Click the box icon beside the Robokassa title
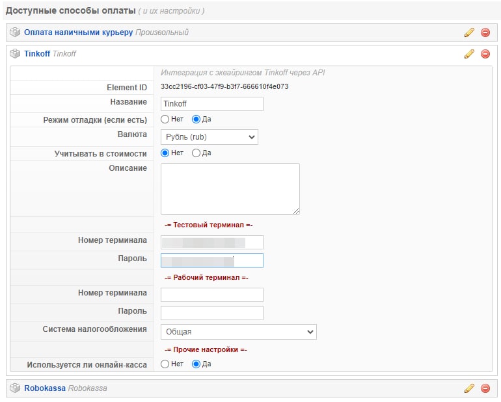Image resolution: width=501 pixels, height=402 pixels. tap(15, 388)
